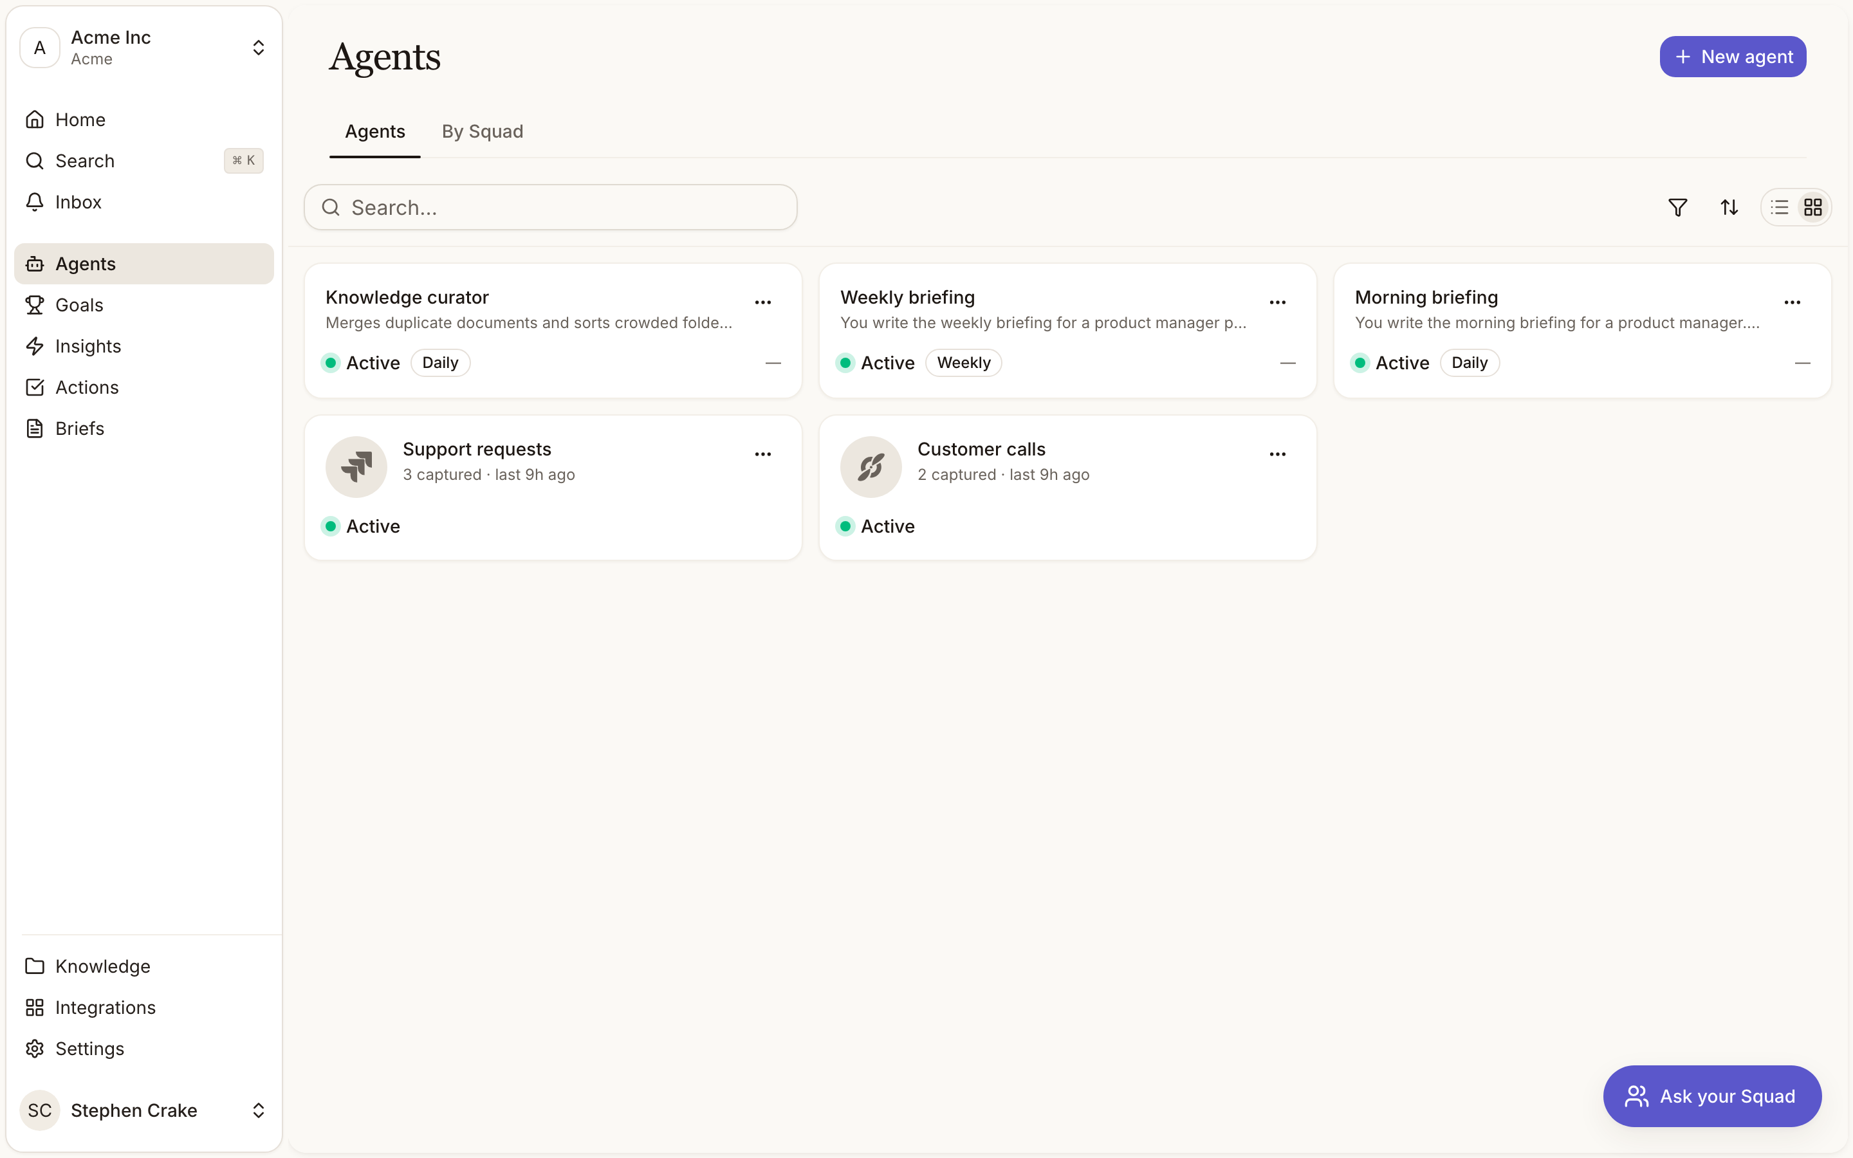Click the SC user avatar

40,1110
